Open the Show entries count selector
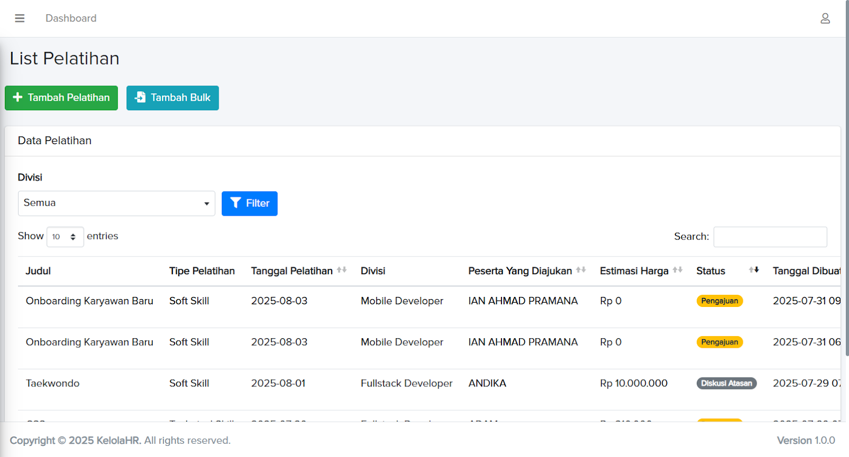Screen dimensions: 849x457 click(65, 237)
